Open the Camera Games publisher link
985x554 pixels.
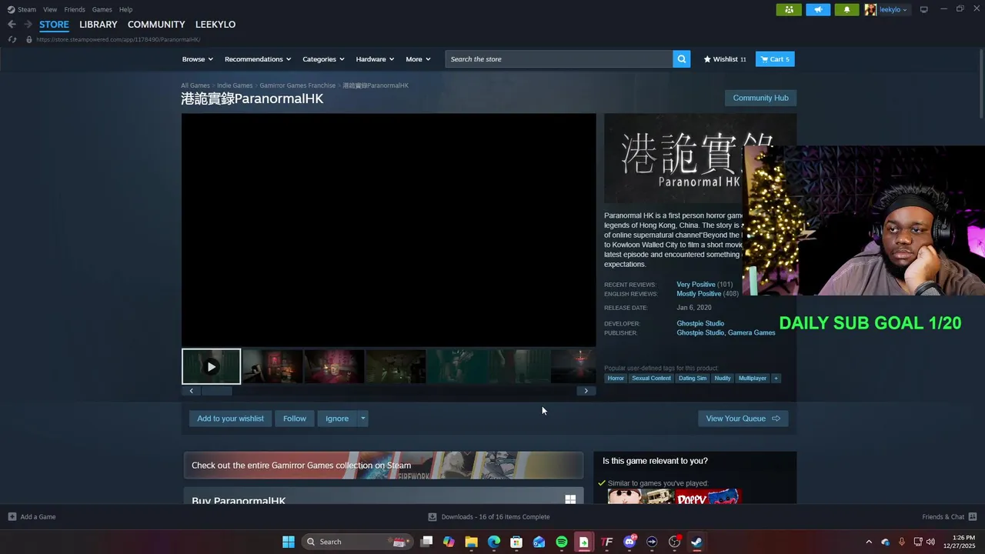[752, 333]
